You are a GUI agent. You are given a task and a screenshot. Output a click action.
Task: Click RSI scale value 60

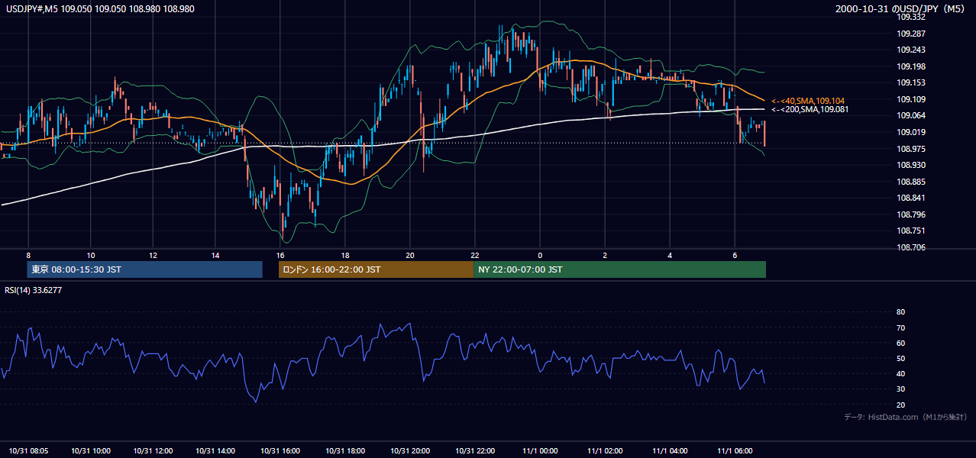tap(901, 343)
